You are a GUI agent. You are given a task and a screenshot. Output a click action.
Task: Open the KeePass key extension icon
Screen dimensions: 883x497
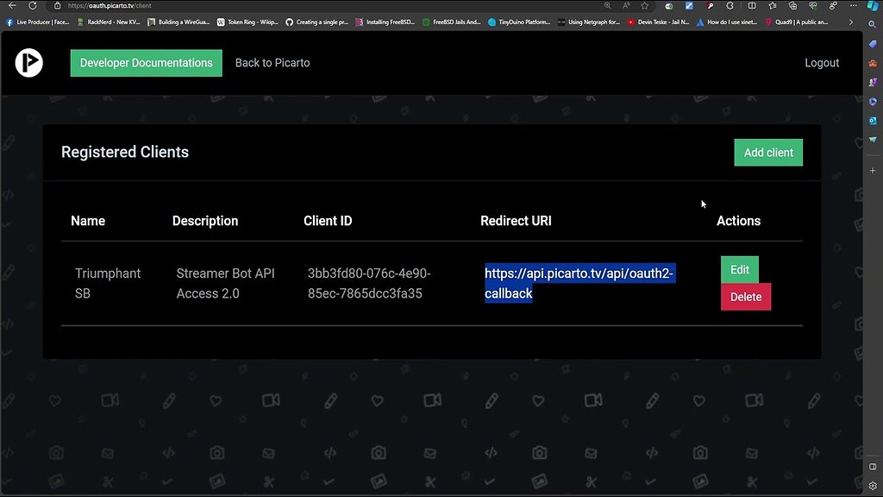coord(711,5)
